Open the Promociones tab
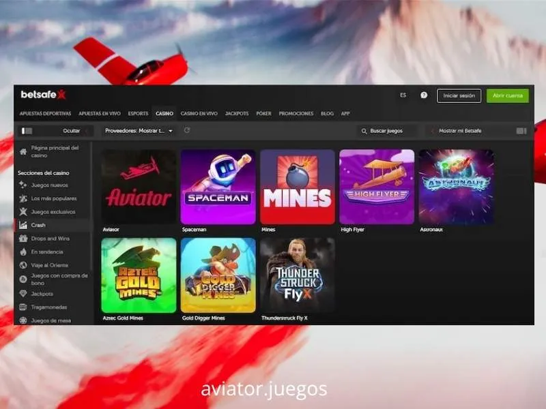Image resolution: width=546 pixels, height=409 pixels. [296, 113]
